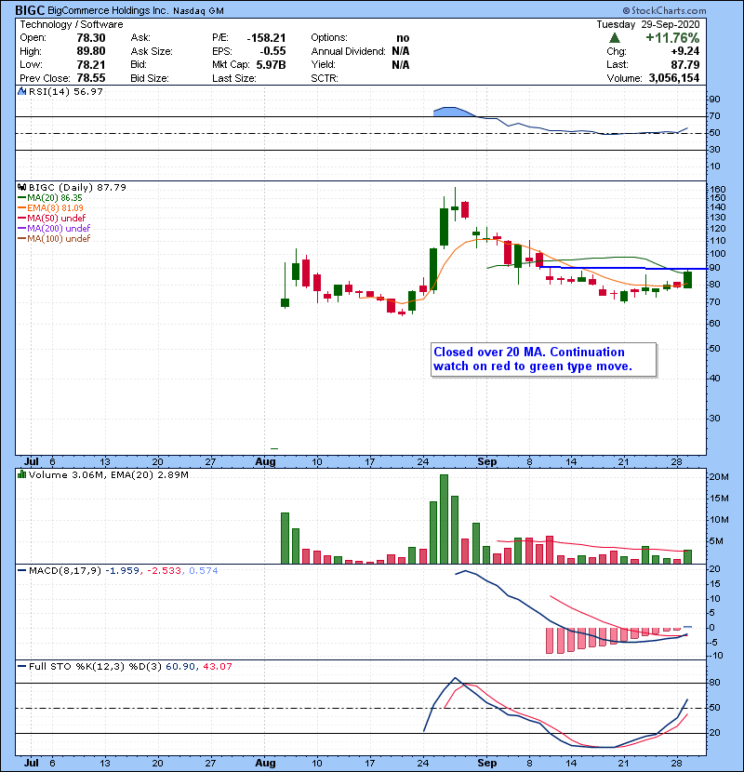Click the Nasdaq GM exchange label

(198, 11)
